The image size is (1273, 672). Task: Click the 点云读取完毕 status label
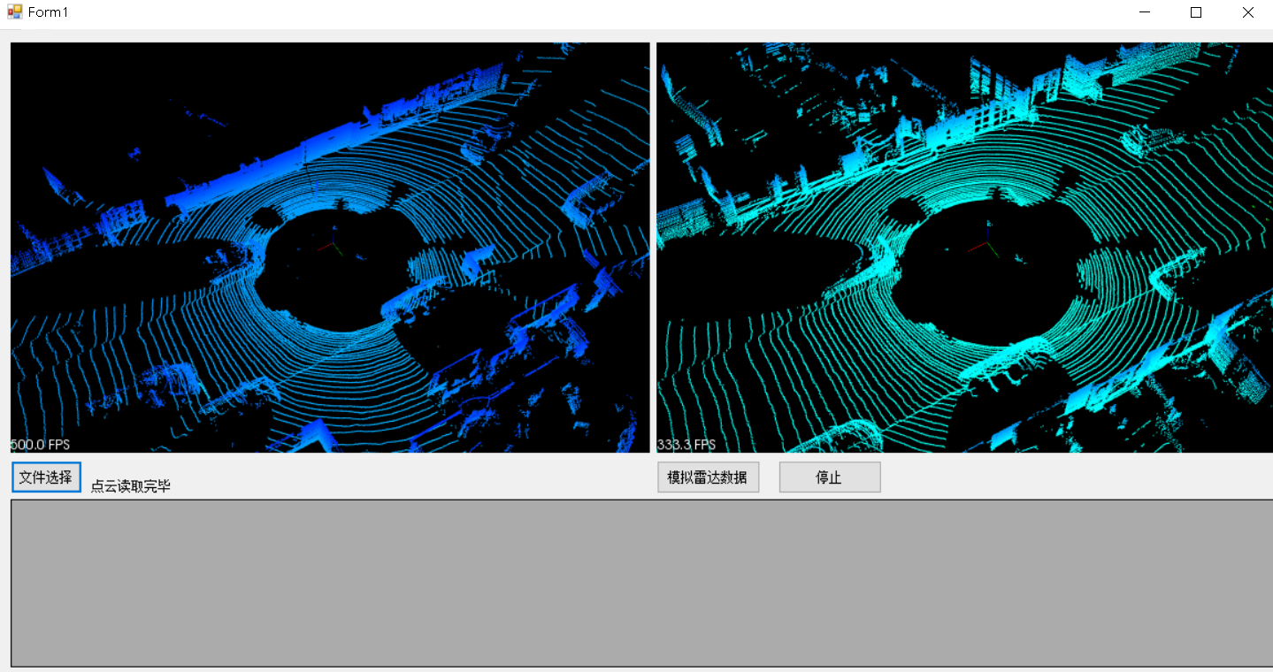(x=131, y=486)
